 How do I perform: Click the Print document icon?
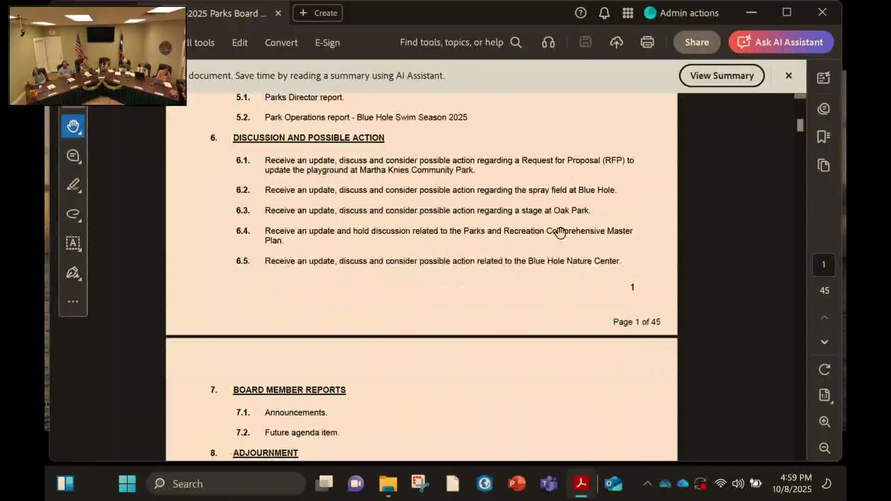[647, 42]
